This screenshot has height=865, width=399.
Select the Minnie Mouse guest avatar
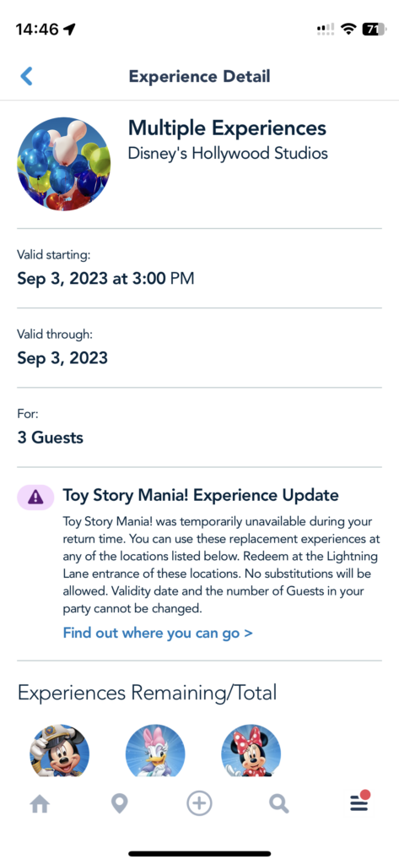pos(251,750)
